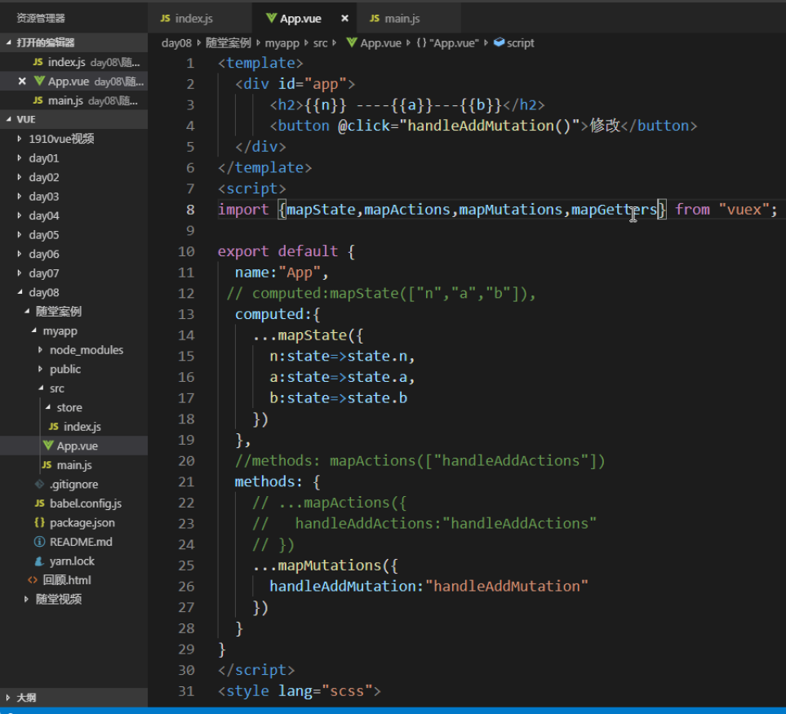The height and width of the screenshot is (714, 786).
Task: Close the App.vue editor tab
Action: pos(344,19)
